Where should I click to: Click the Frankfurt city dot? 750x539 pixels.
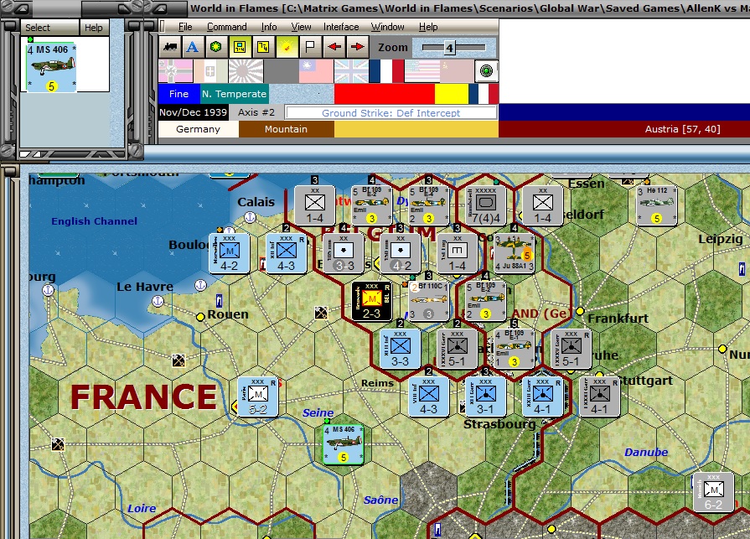click(580, 311)
